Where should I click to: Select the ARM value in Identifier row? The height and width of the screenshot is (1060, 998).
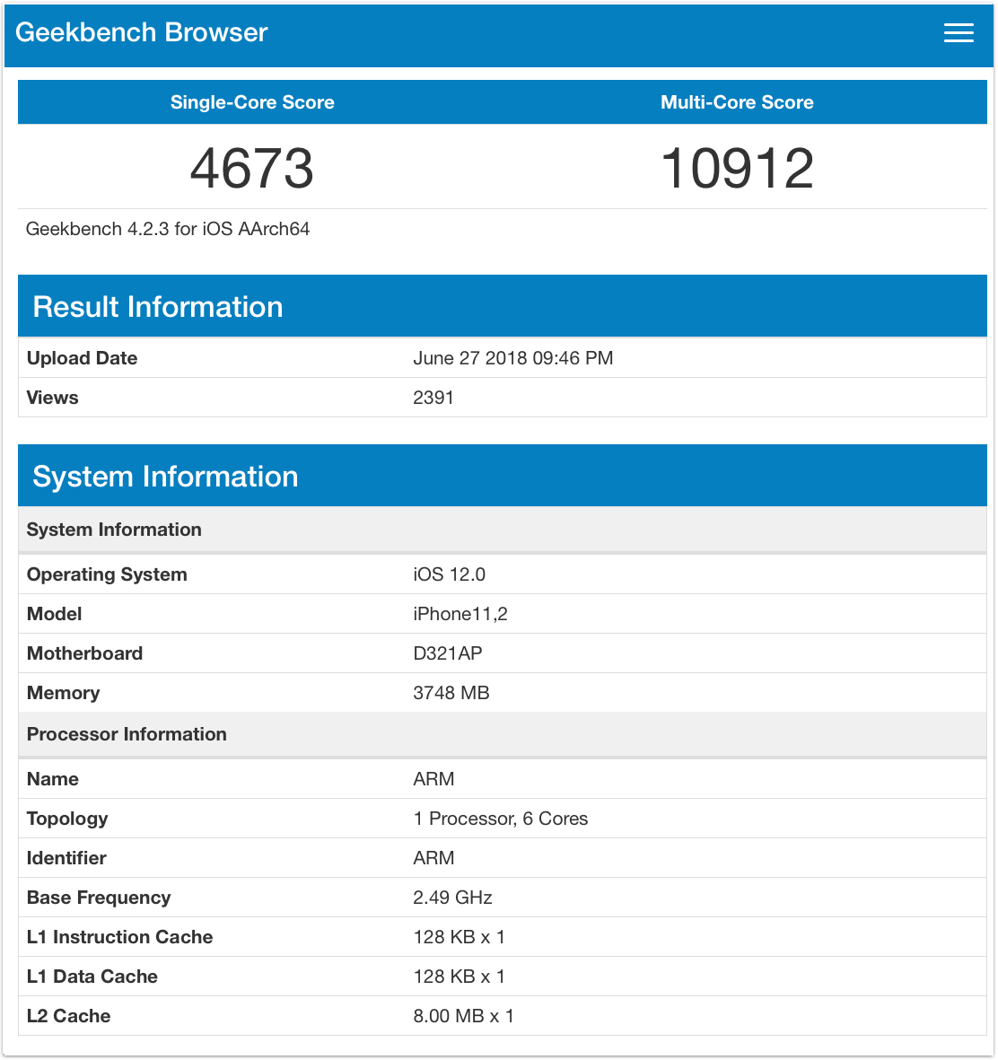pyautogui.click(x=433, y=858)
